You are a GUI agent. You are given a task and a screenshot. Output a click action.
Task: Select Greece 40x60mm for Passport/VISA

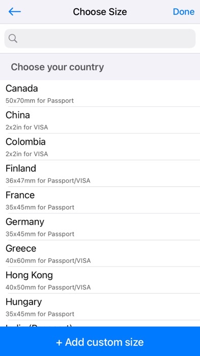tap(100, 253)
